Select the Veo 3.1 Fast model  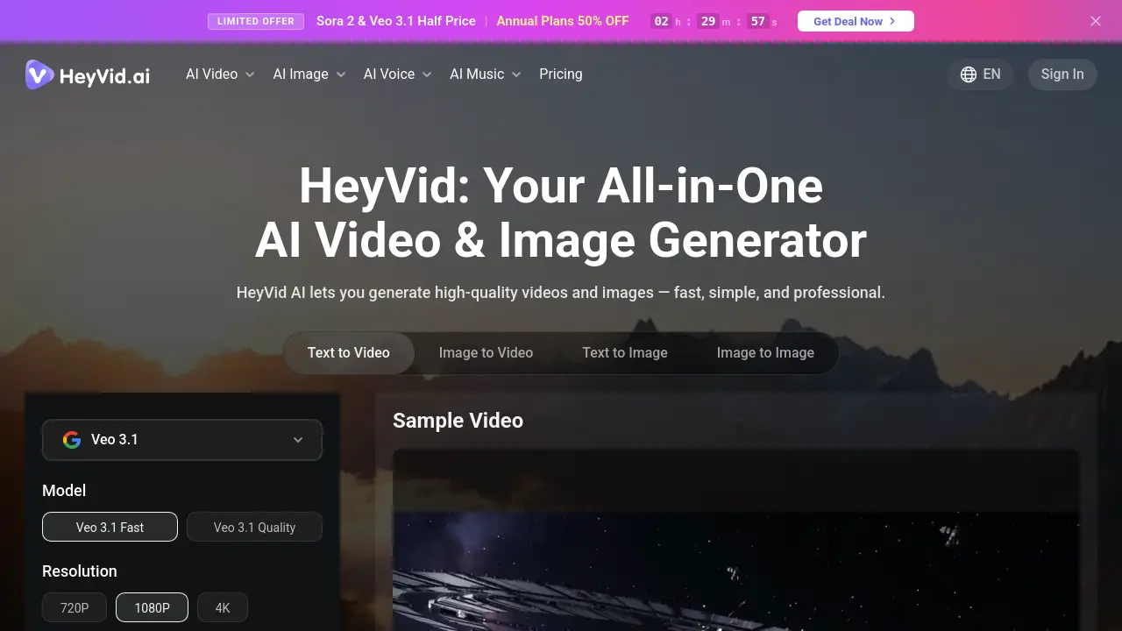(110, 528)
